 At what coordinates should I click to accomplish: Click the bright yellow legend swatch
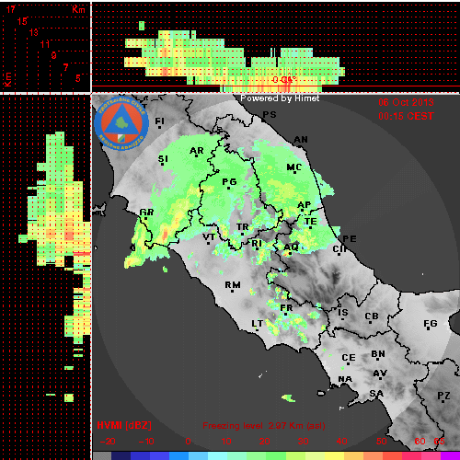[x=335, y=455]
